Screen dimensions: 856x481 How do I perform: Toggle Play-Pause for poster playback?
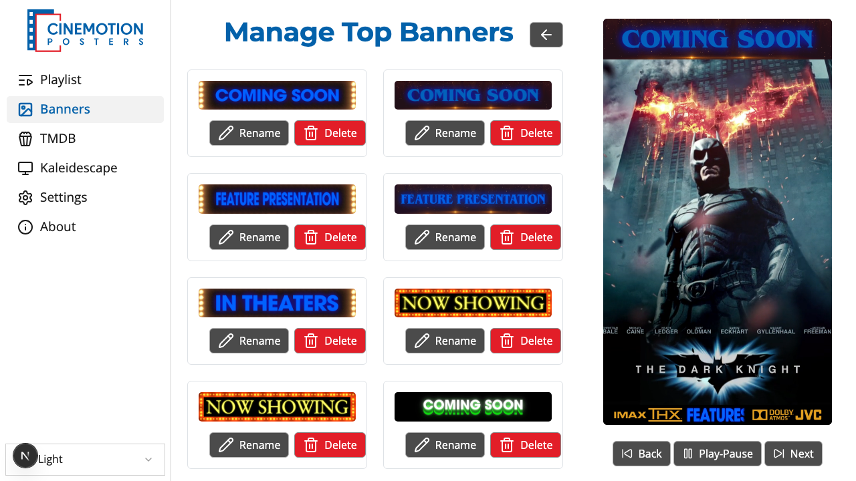point(718,454)
